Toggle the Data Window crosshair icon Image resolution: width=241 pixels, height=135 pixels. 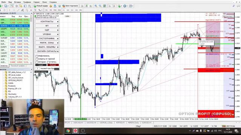pos(17,6)
